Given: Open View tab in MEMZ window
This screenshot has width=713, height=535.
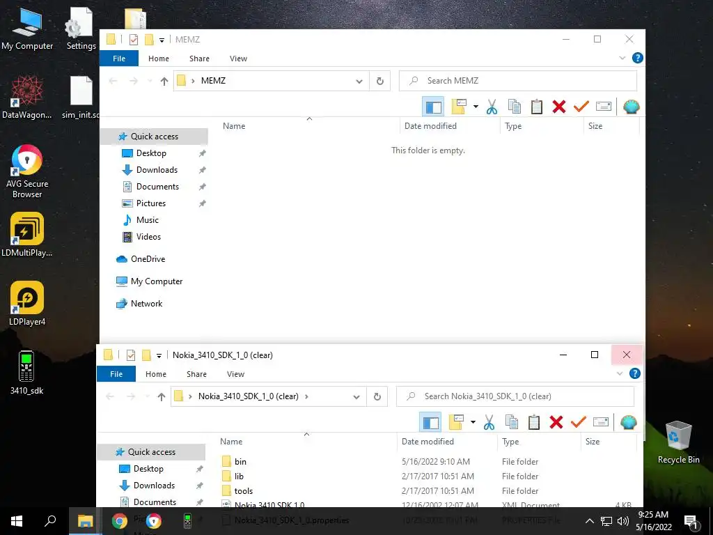Looking at the screenshot, I should tap(238, 59).
